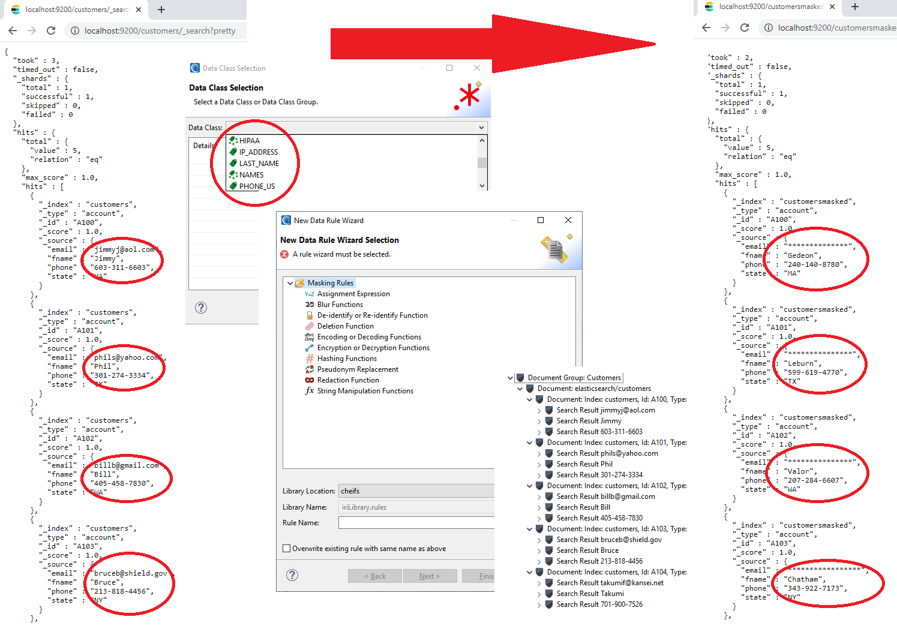Click the left browser address bar
Image resolution: width=897 pixels, height=635 pixels.
[156, 31]
